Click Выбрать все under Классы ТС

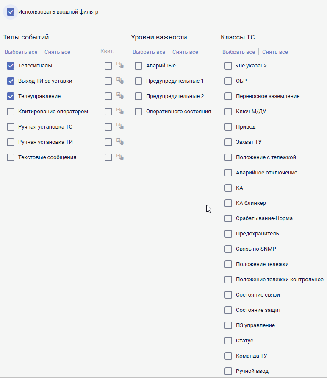tap(238, 52)
